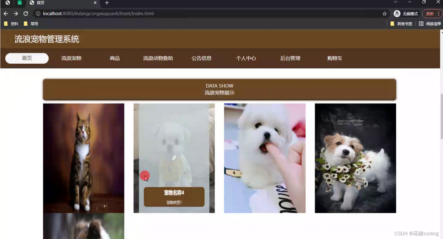The height and width of the screenshot is (239, 443).
Task: Click the first pinned tab icon
Action: pos(8,3)
